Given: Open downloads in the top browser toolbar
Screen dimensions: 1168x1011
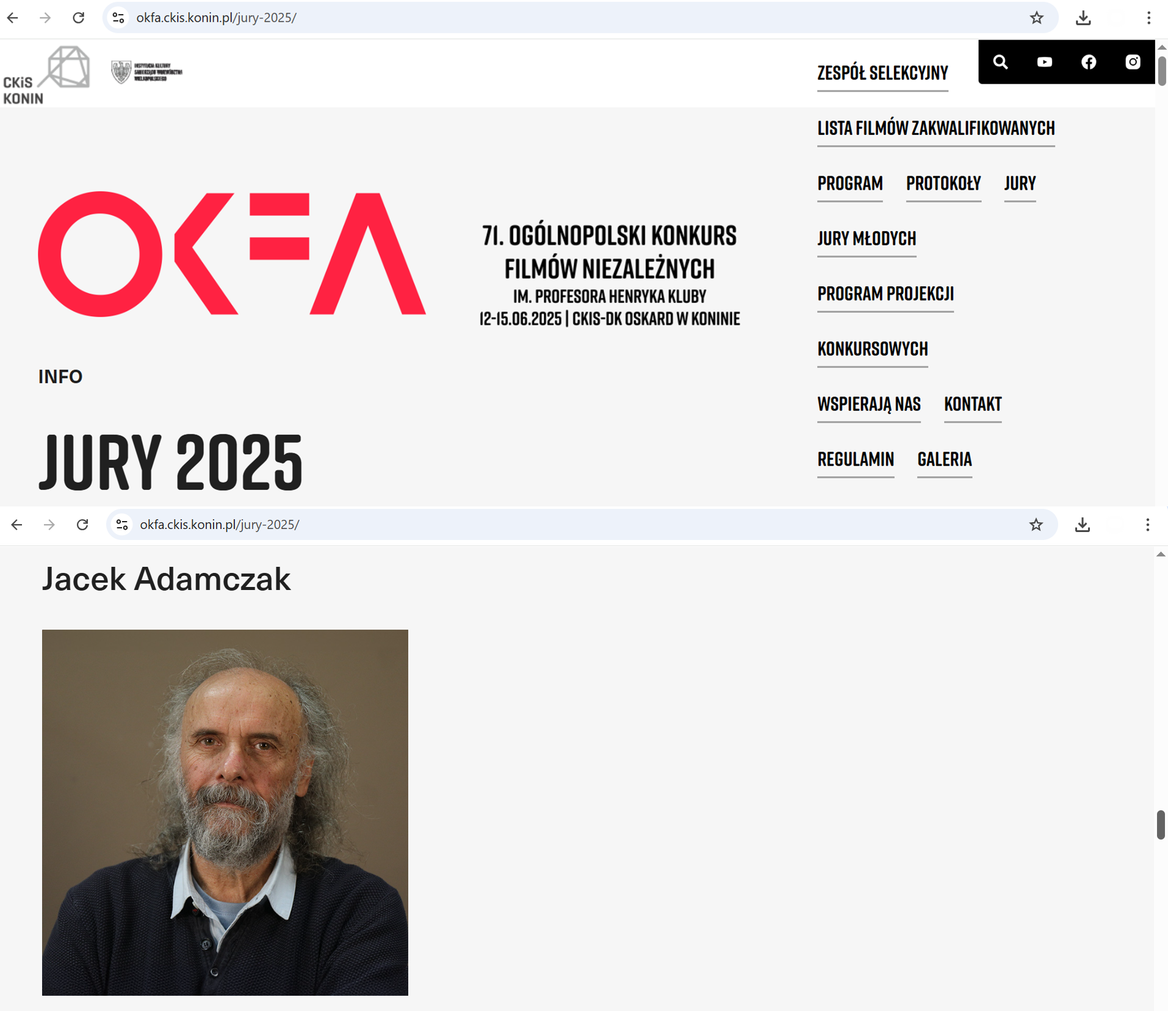Looking at the screenshot, I should pos(1083,18).
